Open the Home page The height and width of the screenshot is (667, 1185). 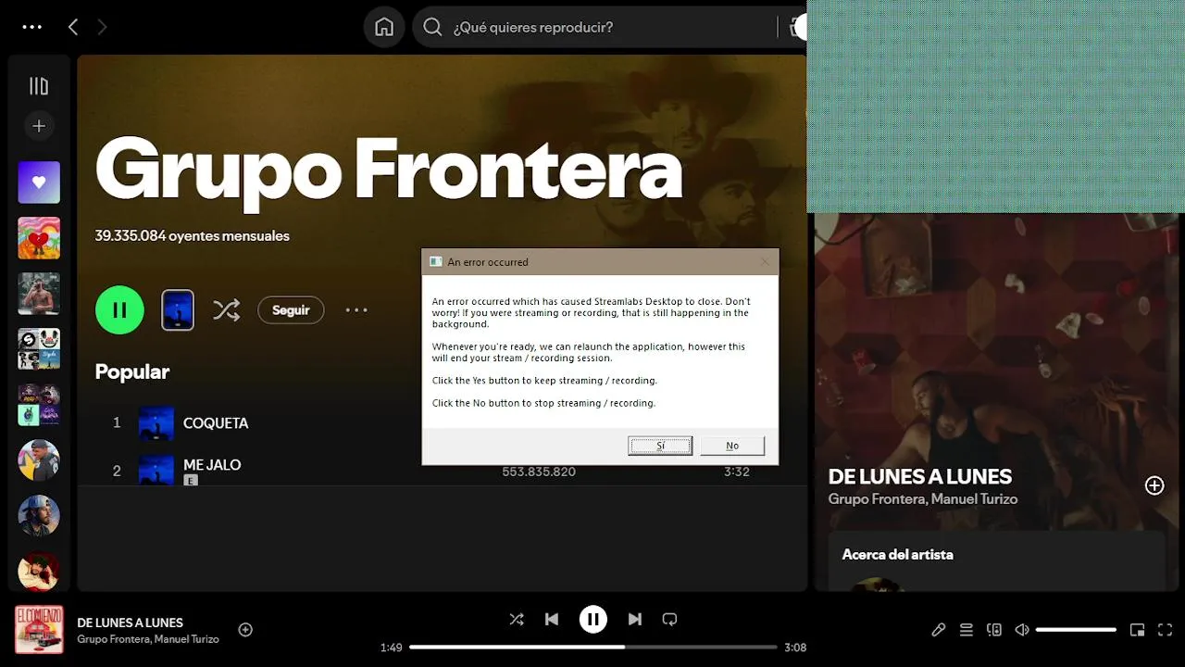point(384,27)
